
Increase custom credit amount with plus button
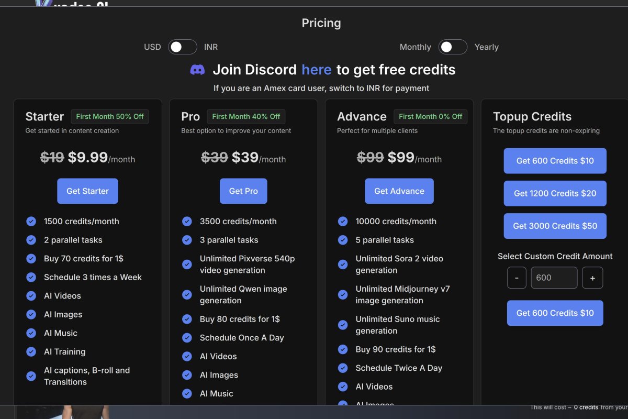coord(592,278)
